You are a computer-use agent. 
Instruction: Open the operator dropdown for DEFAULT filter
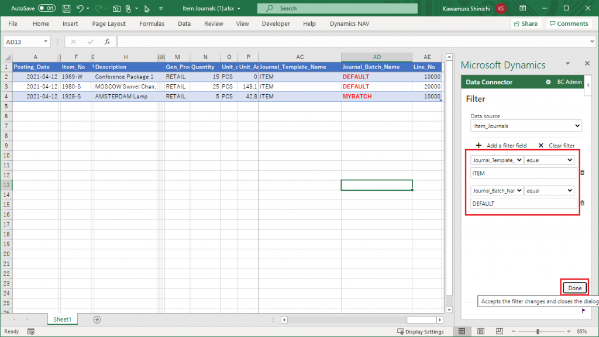[x=549, y=191]
